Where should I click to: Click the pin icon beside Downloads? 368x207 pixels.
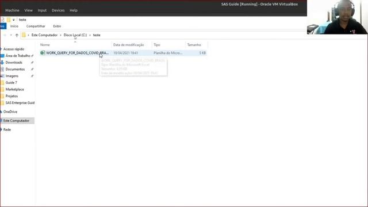[32, 63]
